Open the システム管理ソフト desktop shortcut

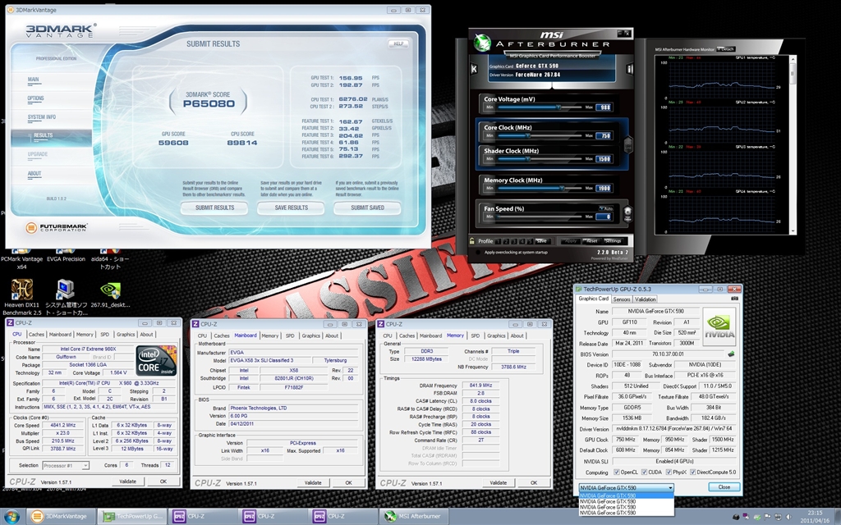[x=66, y=296]
